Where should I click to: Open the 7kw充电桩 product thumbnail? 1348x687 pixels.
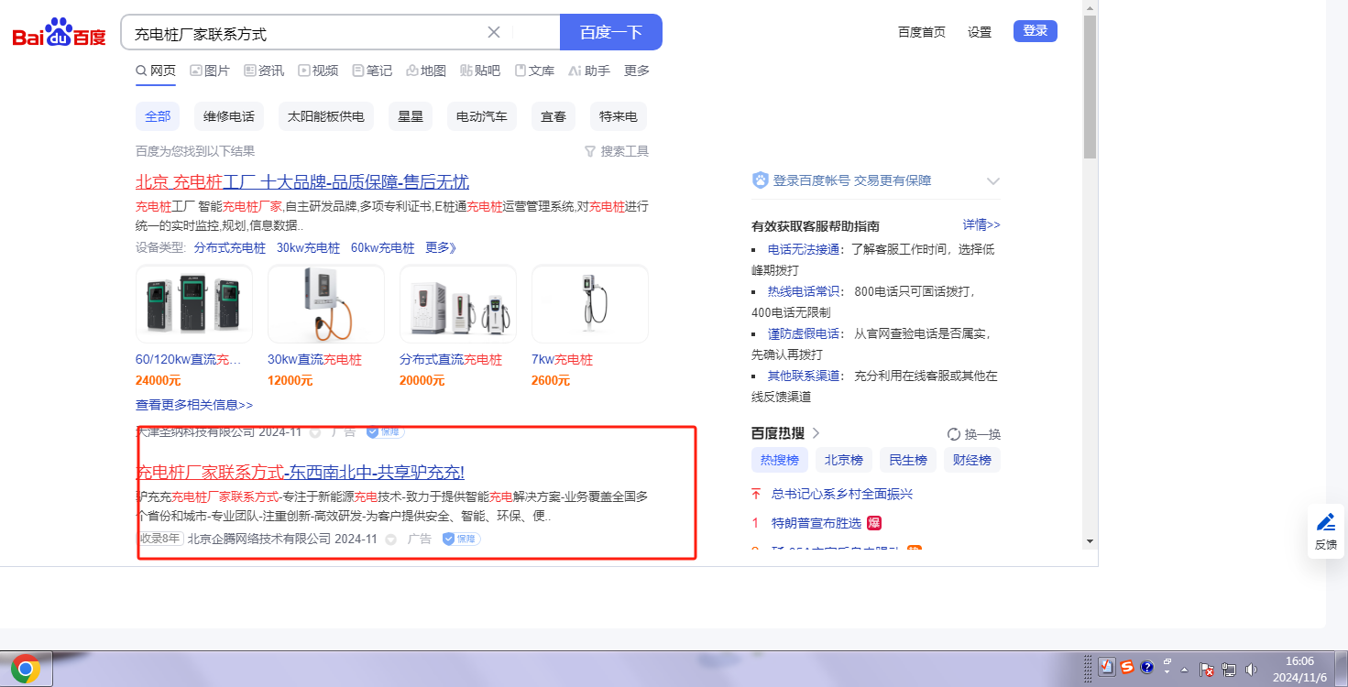[589, 303]
